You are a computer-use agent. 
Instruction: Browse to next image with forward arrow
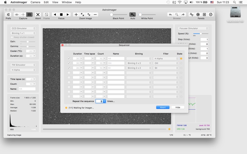click(x=183, y=14)
